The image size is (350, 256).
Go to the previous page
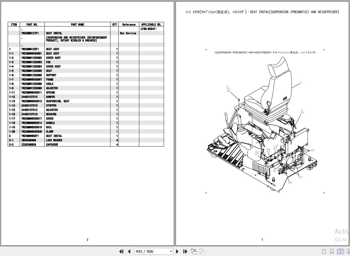point(129,251)
